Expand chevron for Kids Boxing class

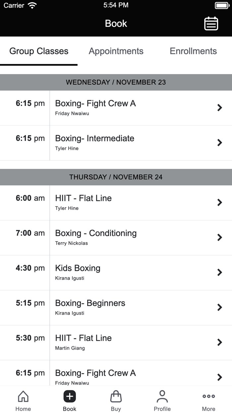point(219,273)
